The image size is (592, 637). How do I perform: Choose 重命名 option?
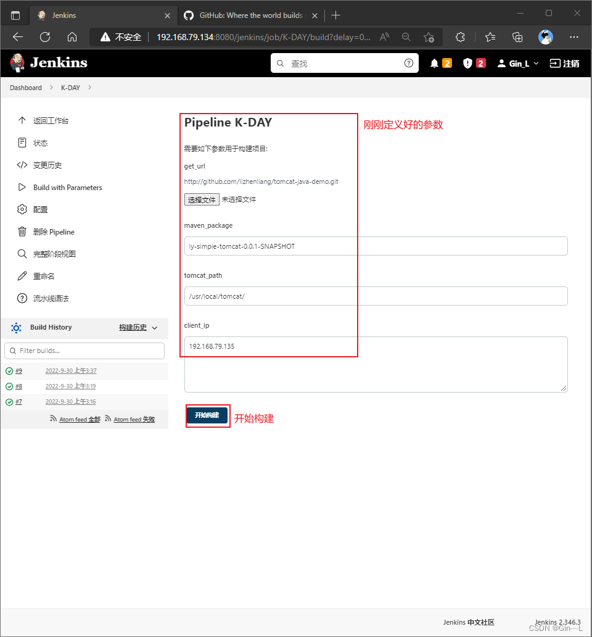pyautogui.click(x=43, y=277)
